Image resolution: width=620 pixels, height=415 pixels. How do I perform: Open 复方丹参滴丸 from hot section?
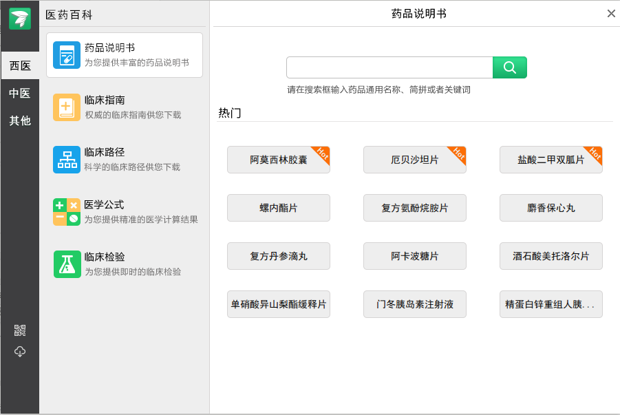click(278, 256)
